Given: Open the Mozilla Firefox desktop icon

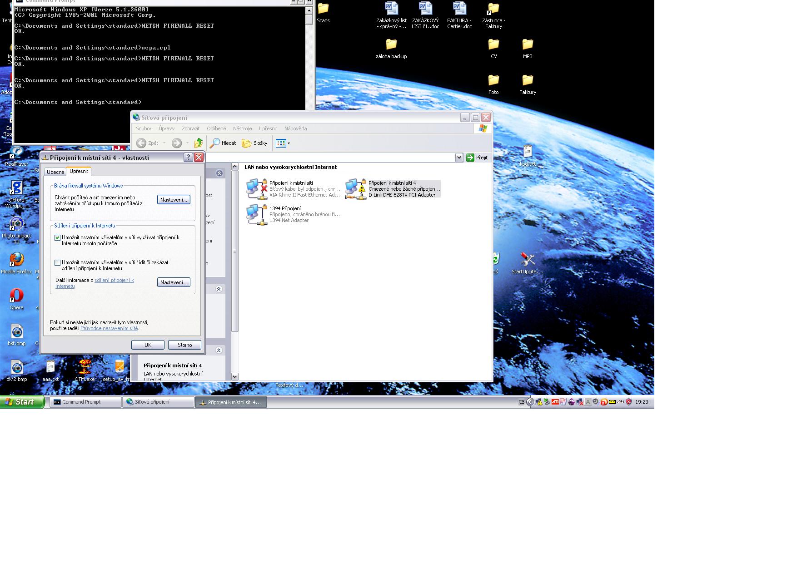Looking at the screenshot, I should [17, 260].
